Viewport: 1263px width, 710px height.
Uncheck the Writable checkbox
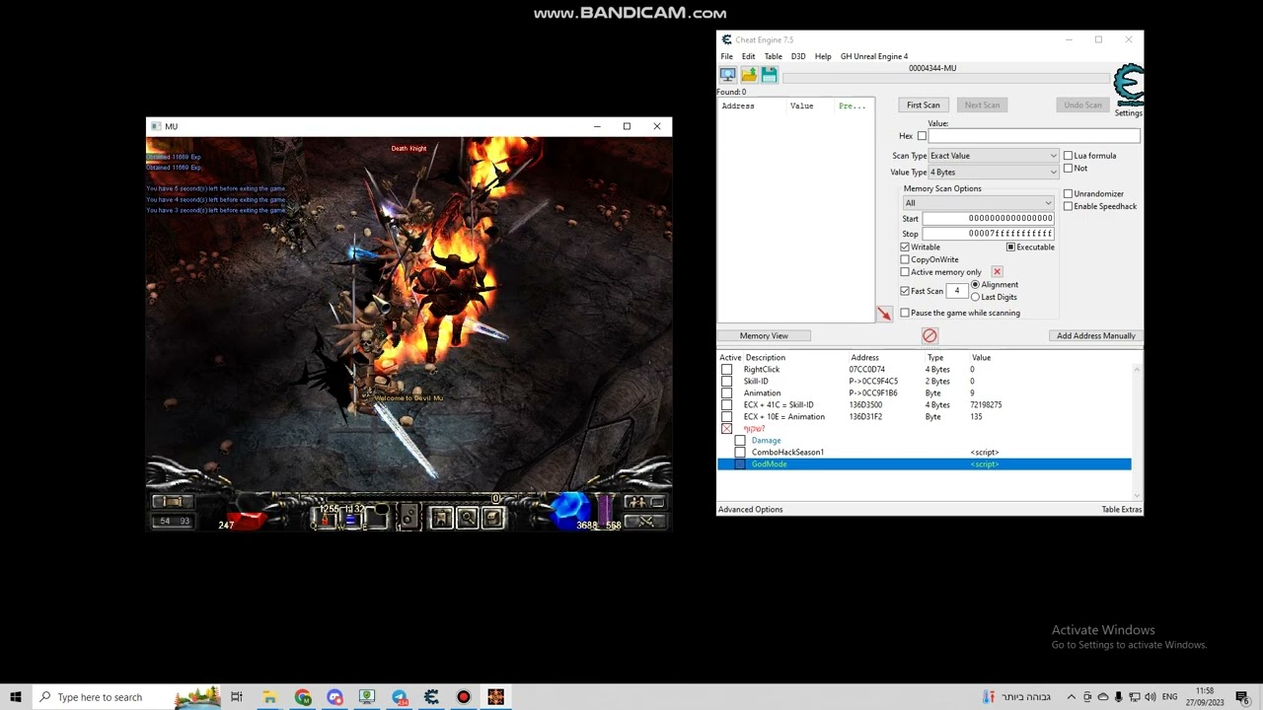[905, 248]
